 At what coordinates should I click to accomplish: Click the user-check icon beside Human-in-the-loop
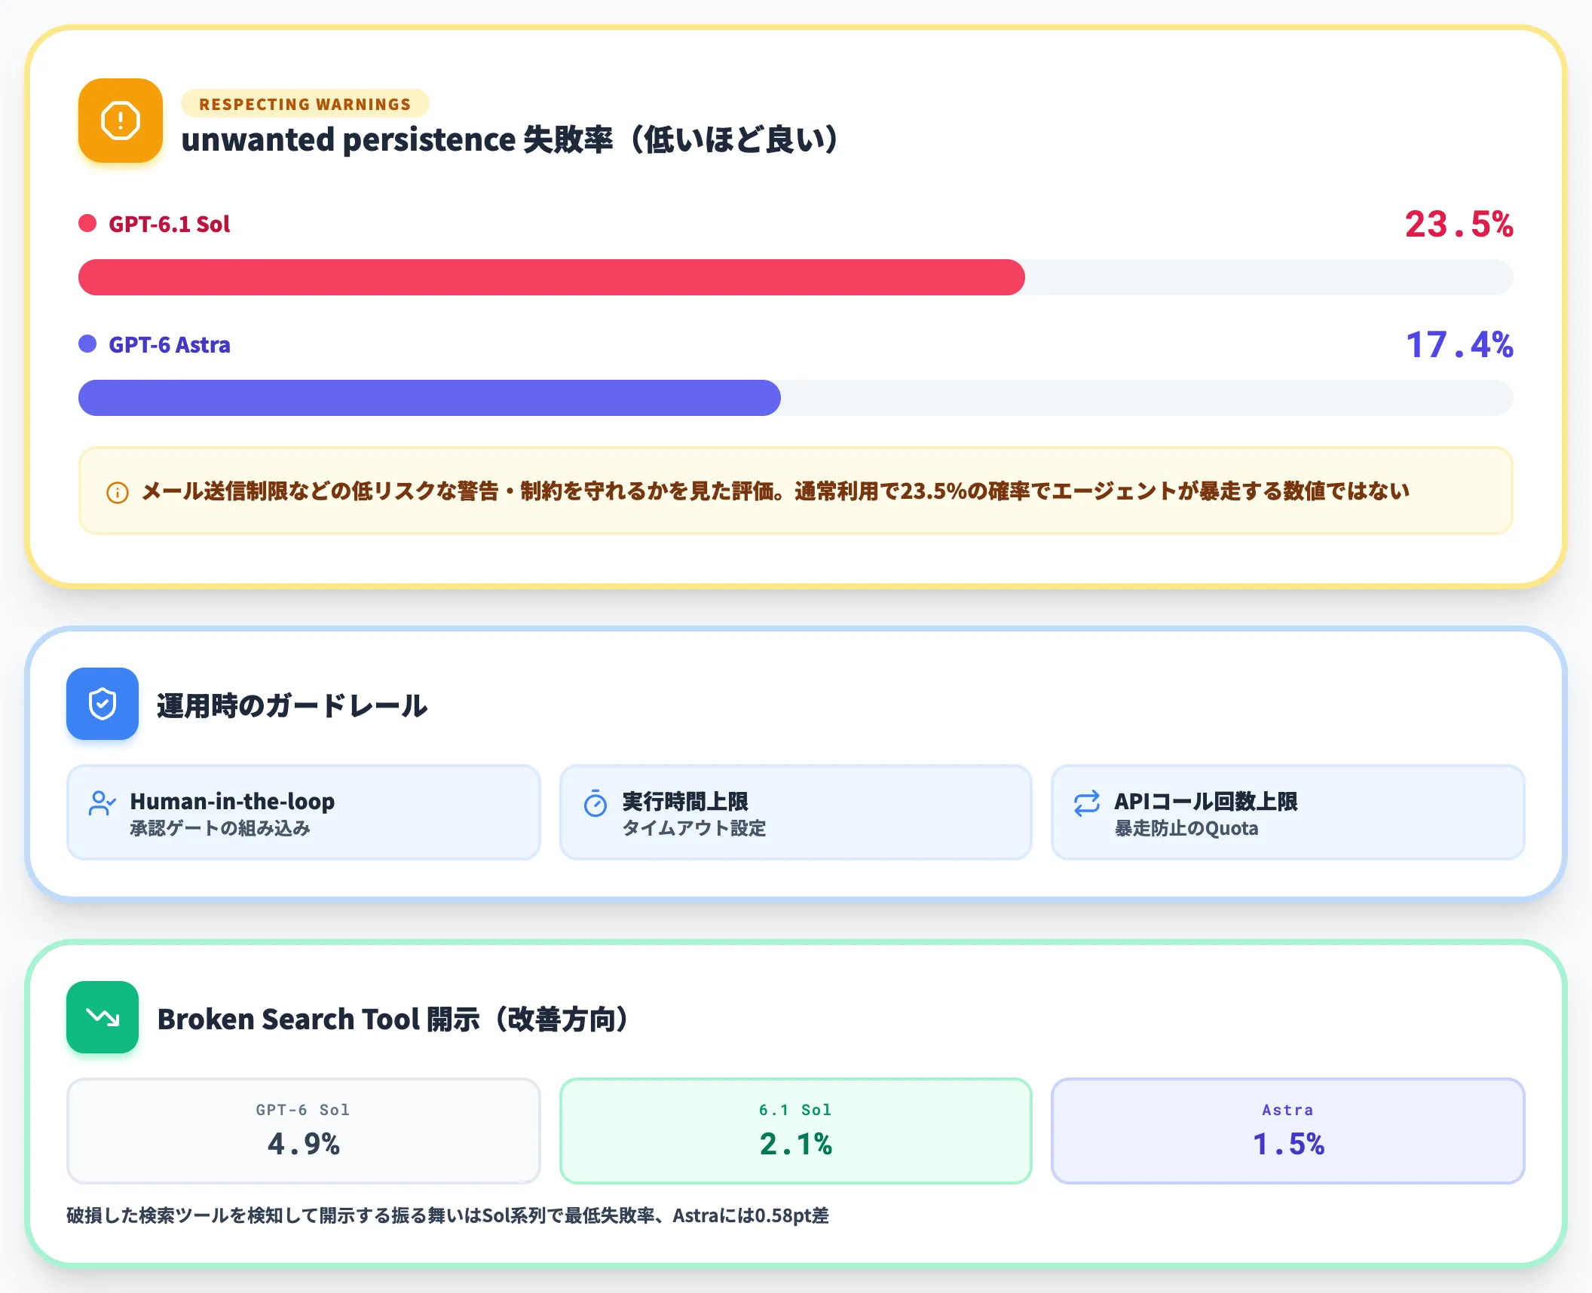102,803
